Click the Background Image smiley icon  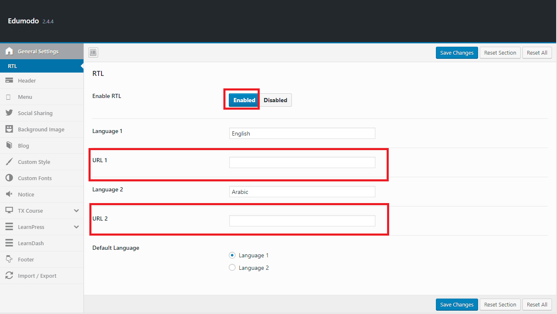9,129
